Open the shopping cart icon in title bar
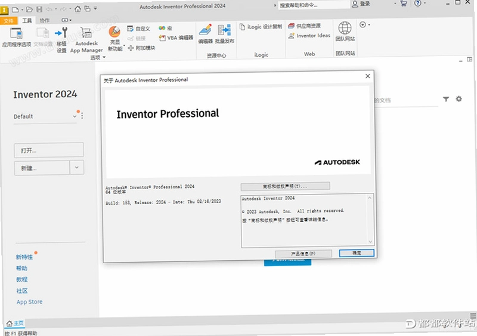Screen dimensions: 477x336 (404, 4)
